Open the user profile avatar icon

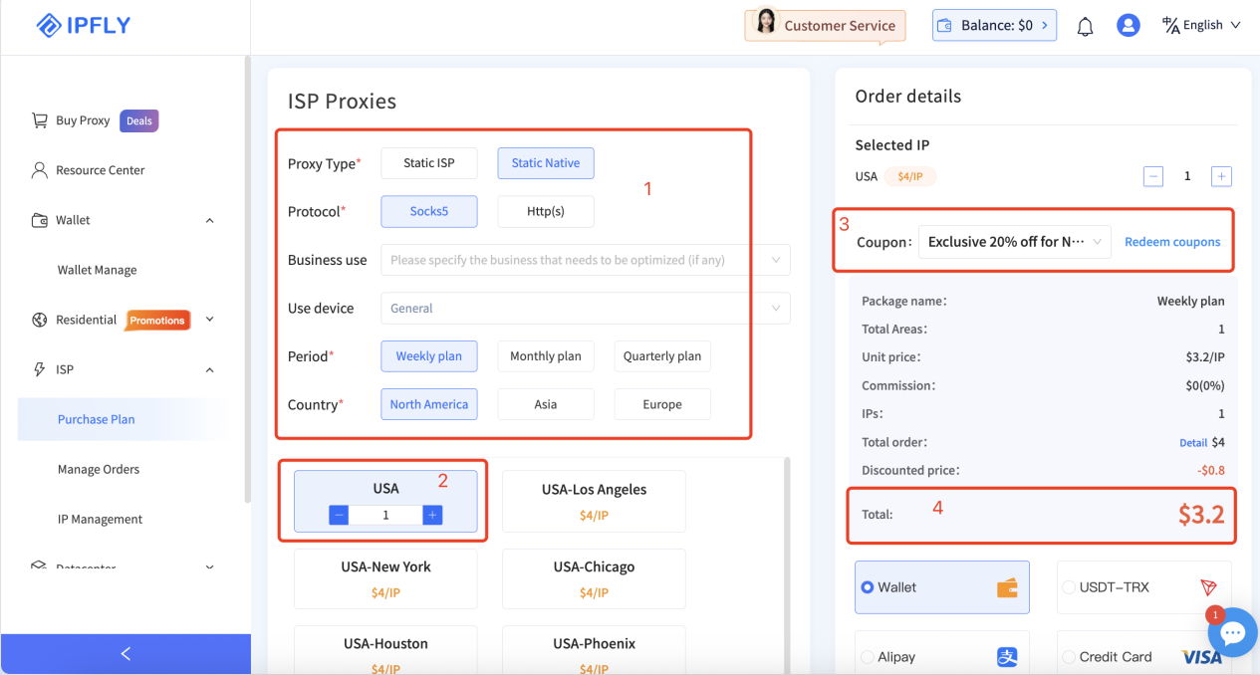tap(1128, 26)
